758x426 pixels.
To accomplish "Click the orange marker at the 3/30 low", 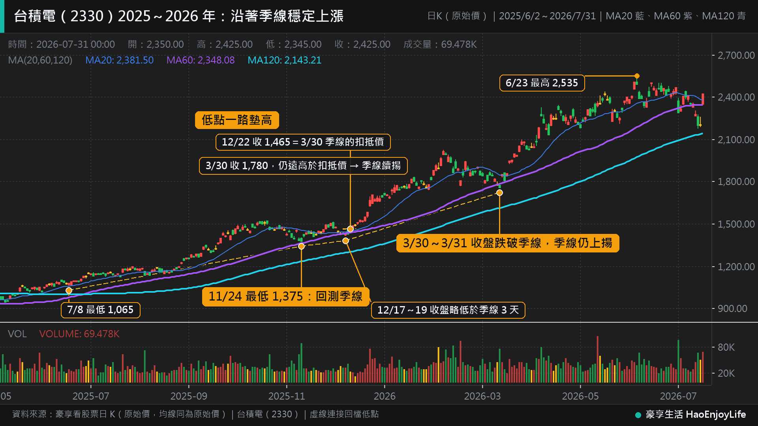I will coord(499,192).
